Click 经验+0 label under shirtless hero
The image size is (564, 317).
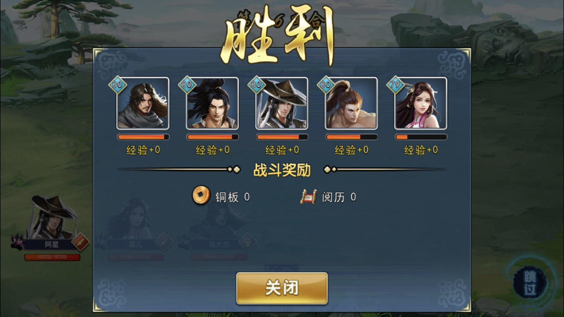tap(352, 150)
